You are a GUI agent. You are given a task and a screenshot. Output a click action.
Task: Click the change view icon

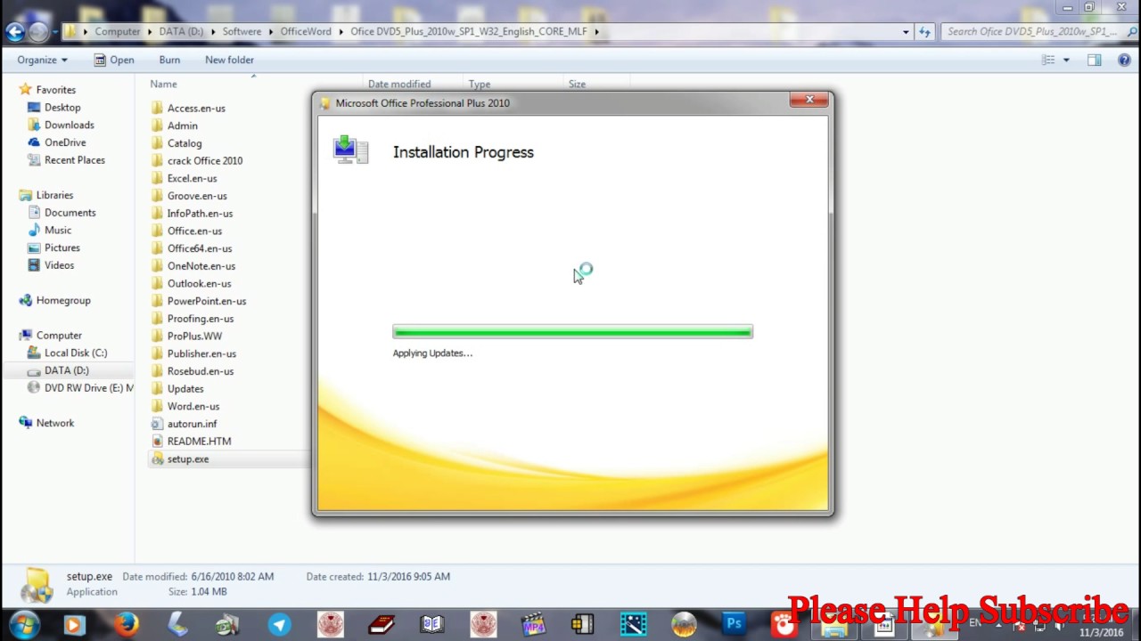[1048, 60]
